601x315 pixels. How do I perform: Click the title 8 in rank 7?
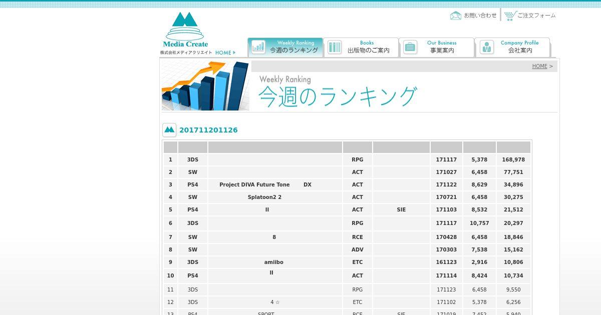coord(274,237)
